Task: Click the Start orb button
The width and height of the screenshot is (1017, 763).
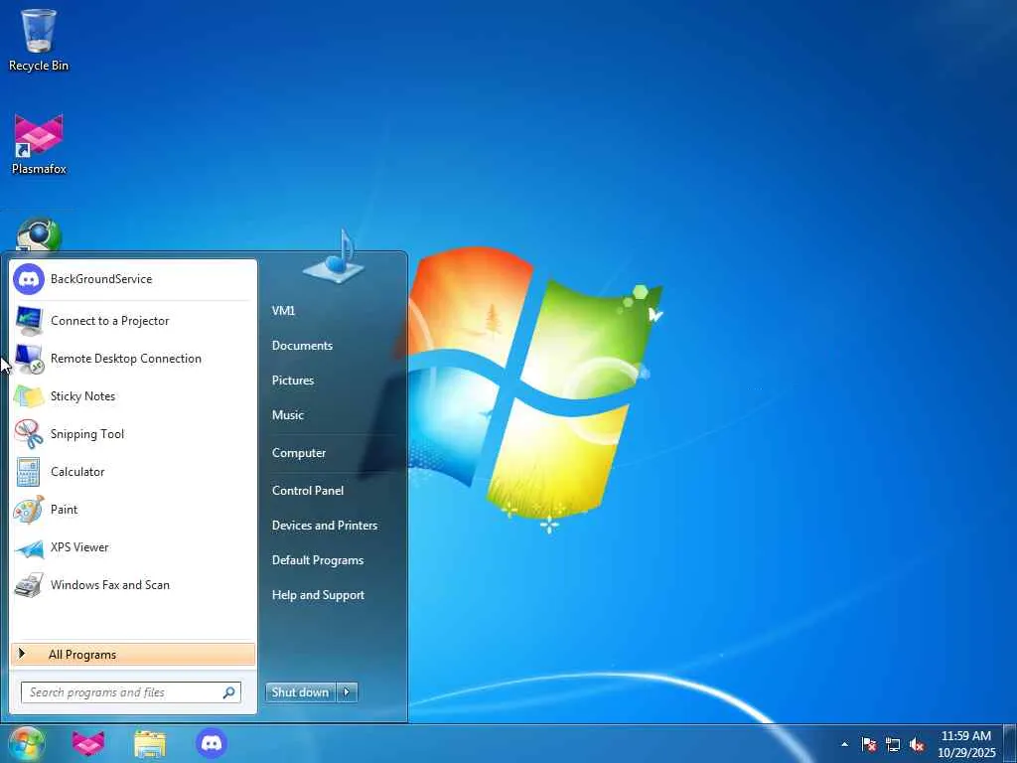Action: 27,743
